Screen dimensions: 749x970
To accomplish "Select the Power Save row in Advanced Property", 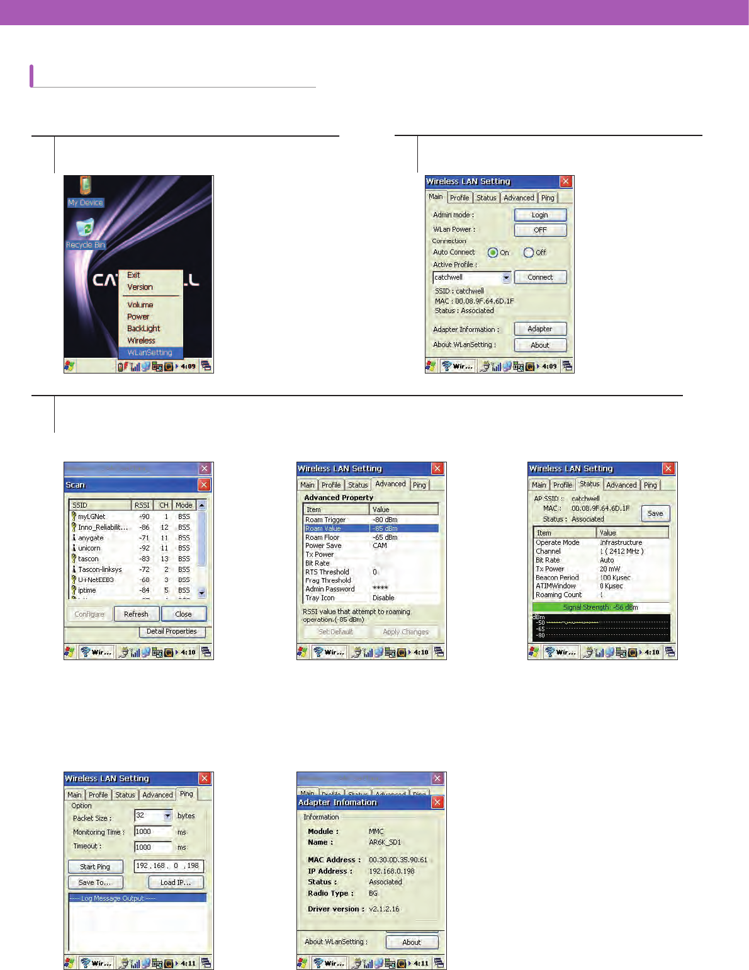I will (x=371, y=545).
